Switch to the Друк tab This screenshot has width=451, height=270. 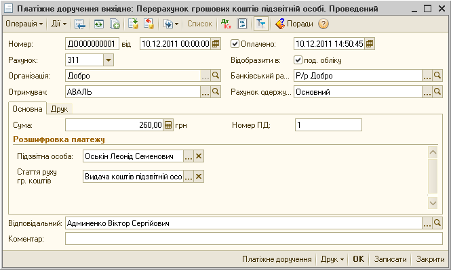tap(59, 109)
